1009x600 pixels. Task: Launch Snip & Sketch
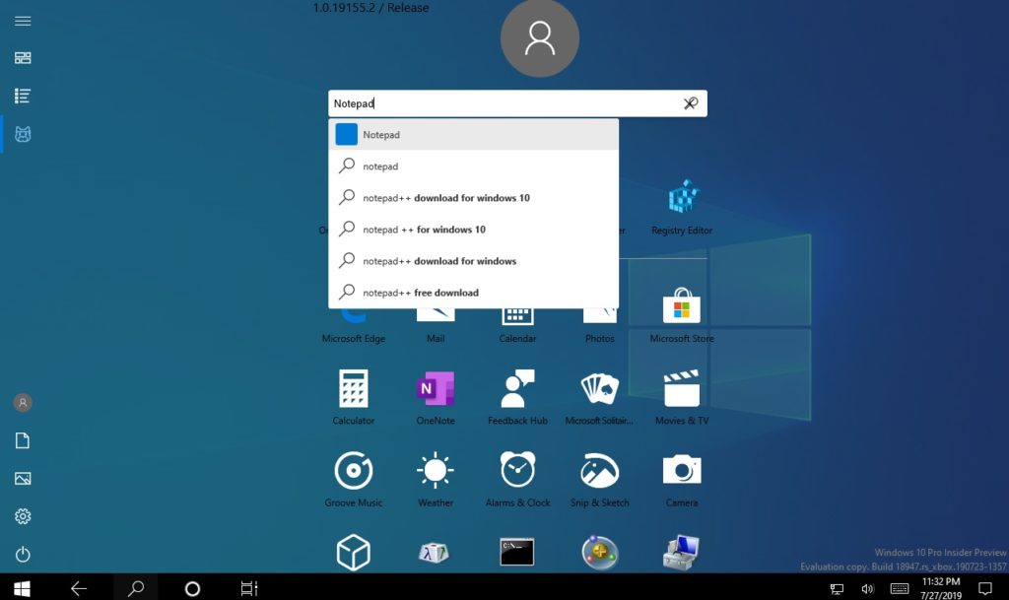pos(599,472)
